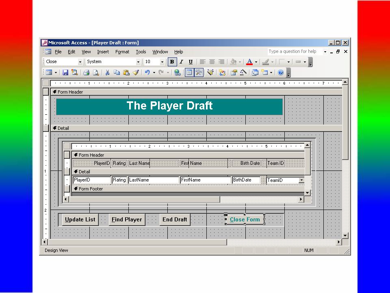The image size is (390, 293).
Task: Click the Code toolbar icon
Action: (222, 72)
